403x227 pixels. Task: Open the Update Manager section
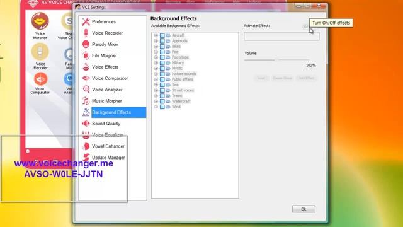pos(108,158)
